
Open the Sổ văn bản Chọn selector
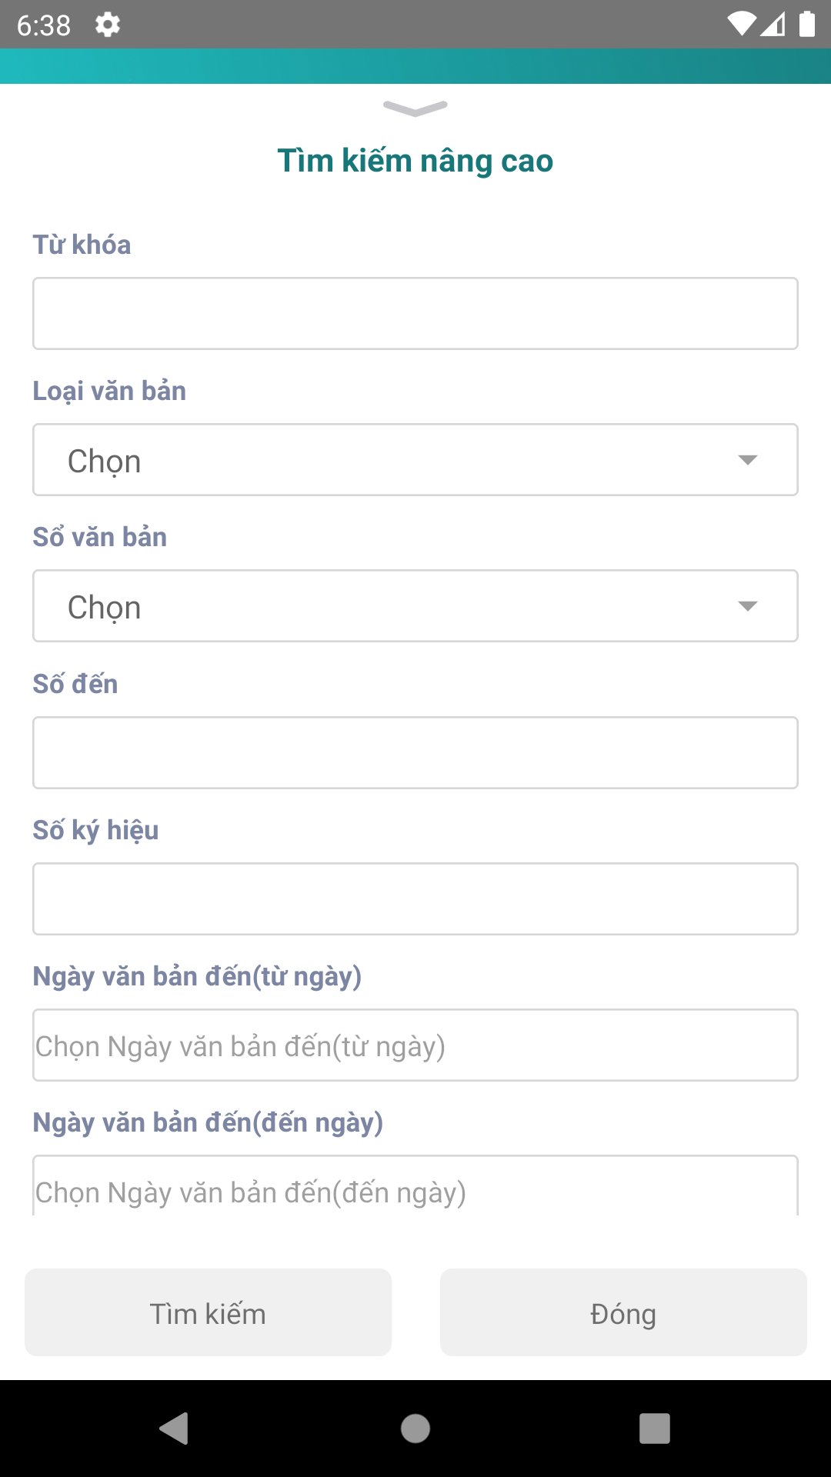[415, 605]
